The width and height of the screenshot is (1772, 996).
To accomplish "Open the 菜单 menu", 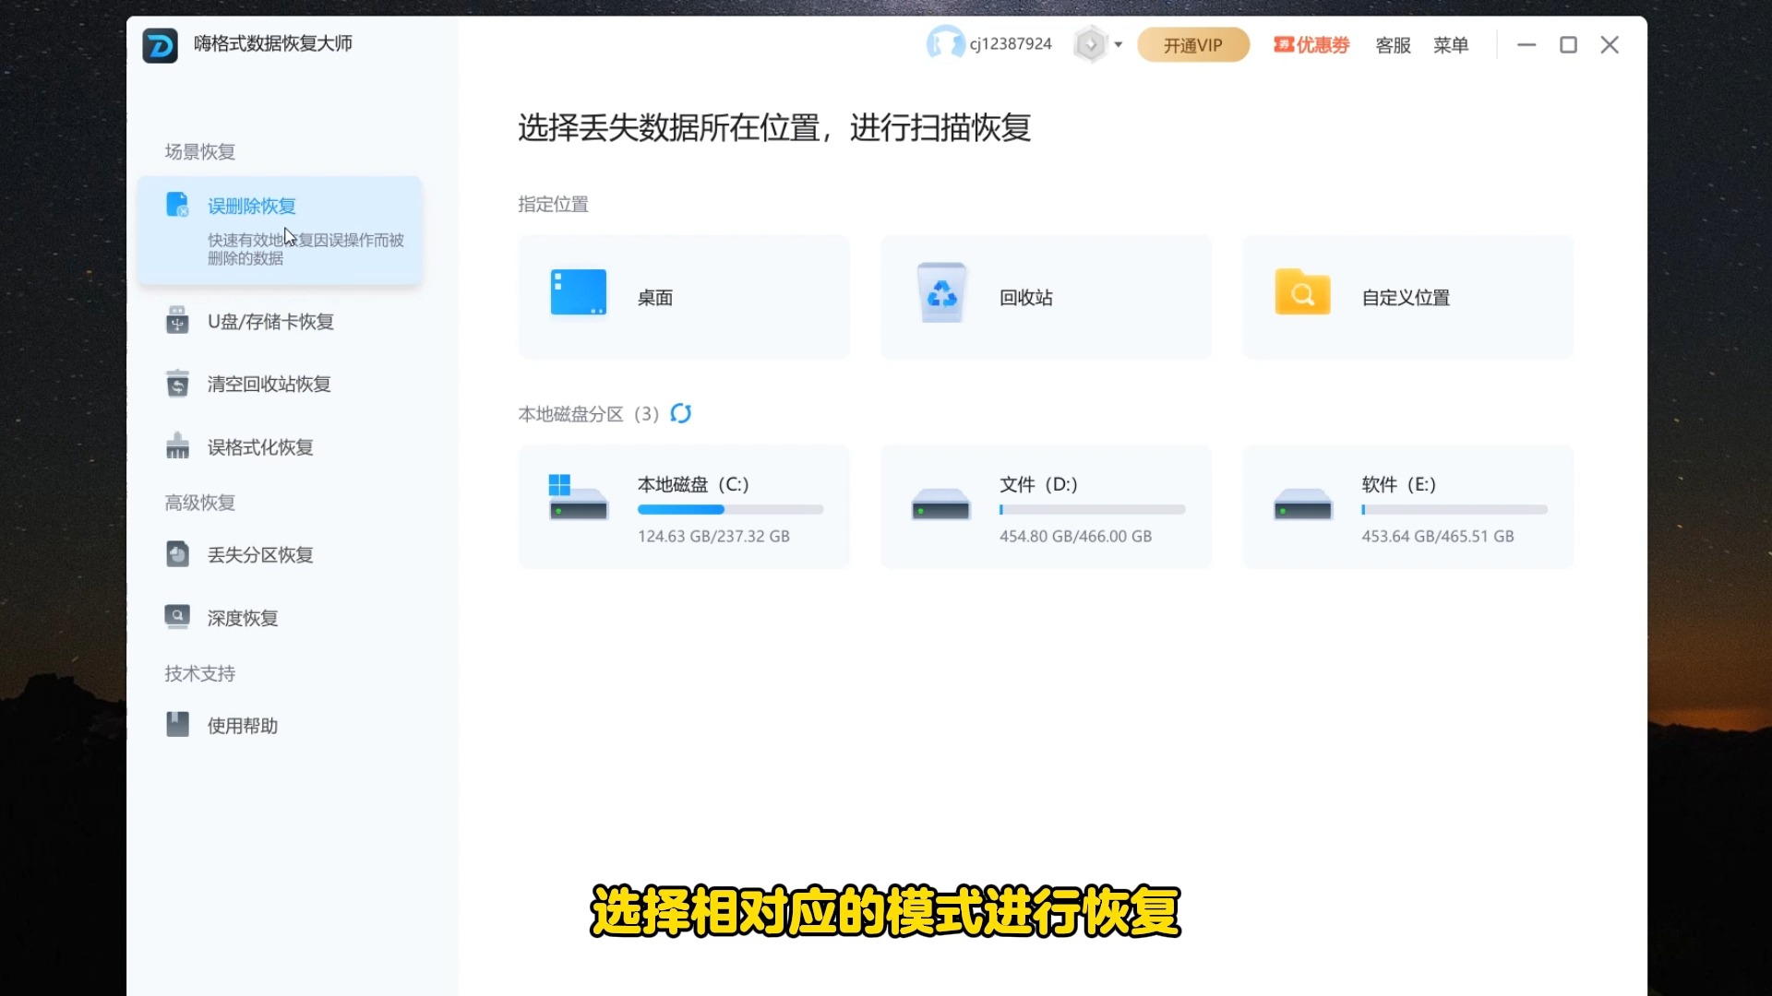I will click(1450, 45).
